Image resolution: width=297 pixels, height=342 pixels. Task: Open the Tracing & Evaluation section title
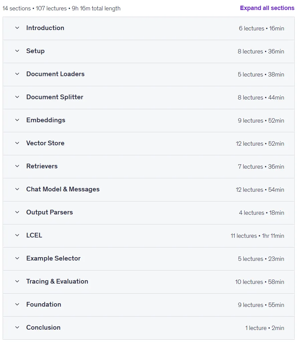point(57,281)
